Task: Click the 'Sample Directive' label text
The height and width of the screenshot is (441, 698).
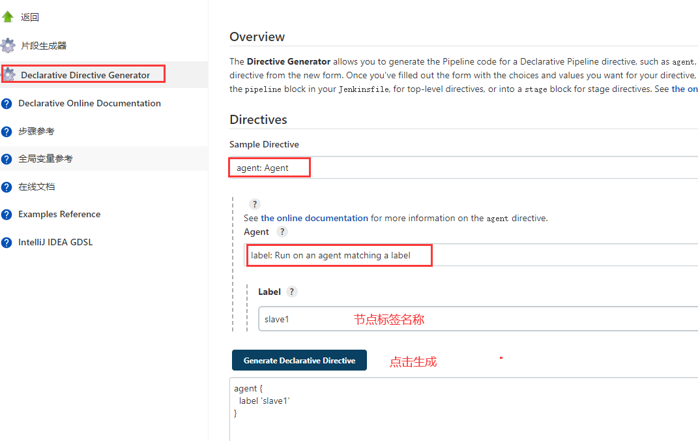Action: [264, 144]
